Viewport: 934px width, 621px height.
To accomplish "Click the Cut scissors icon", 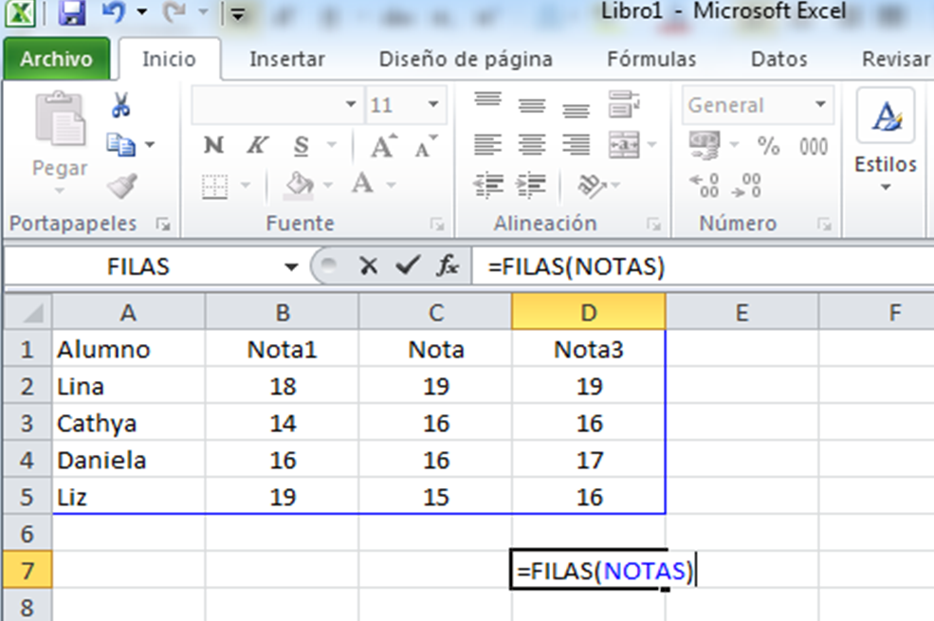I will [120, 105].
